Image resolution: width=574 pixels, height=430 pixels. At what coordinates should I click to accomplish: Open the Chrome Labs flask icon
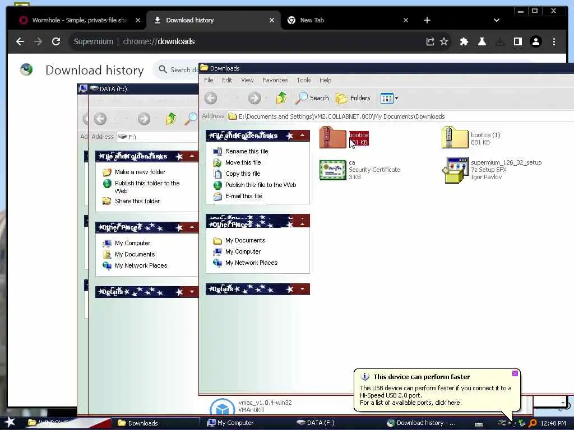click(x=482, y=41)
